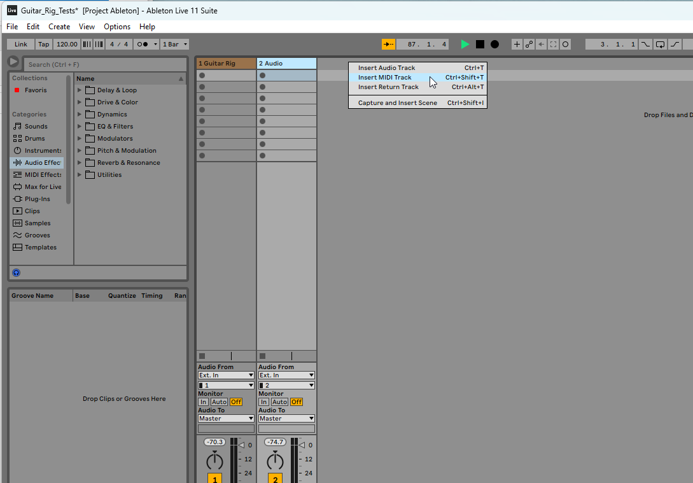Viewport: 693px width, 483px height.
Task: Enable MIDI Arrangement Overdub plus icon
Action: 517,44
